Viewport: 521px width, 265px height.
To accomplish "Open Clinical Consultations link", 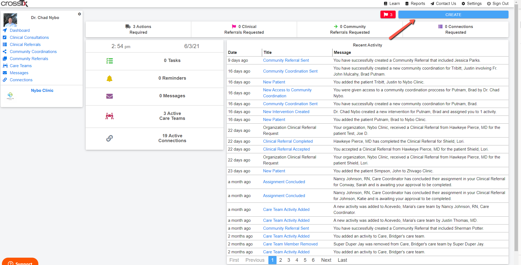I will [x=29, y=38].
